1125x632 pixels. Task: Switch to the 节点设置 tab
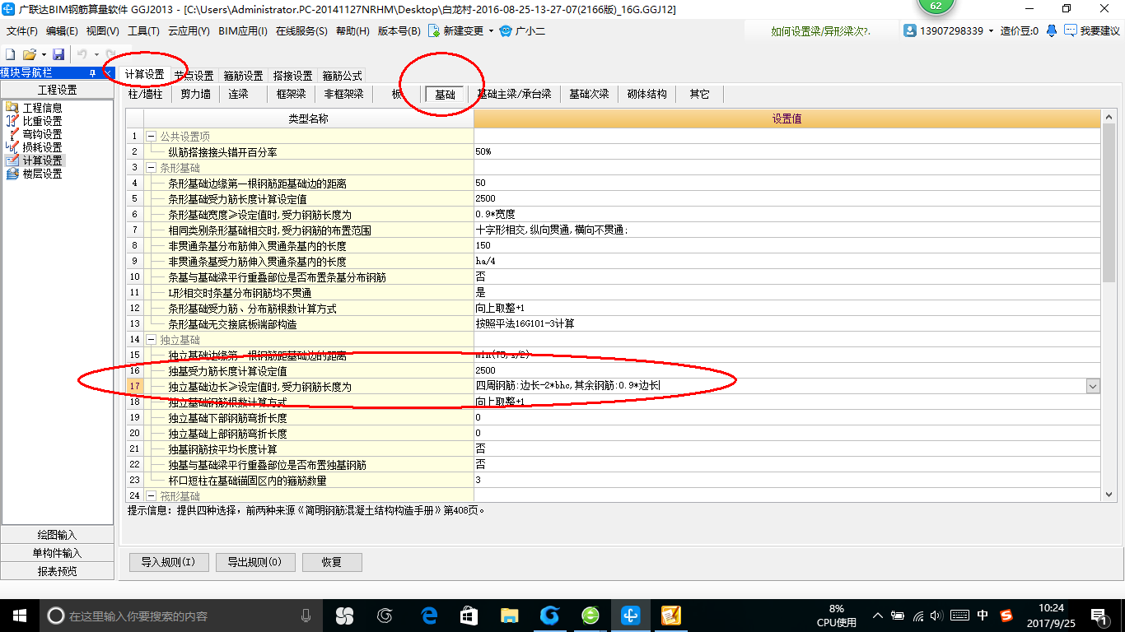[x=194, y=76]
